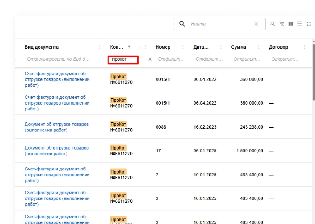Screen dimensions: 315x224
Task: Open Номер column options menu
Action: [x=183, y=47]
